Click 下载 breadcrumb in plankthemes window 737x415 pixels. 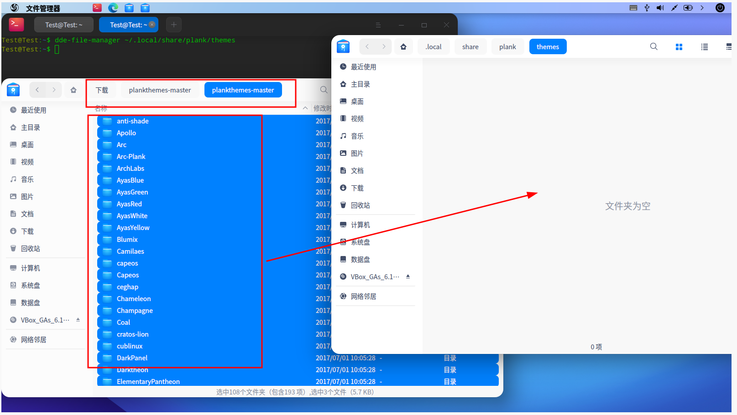click(102, 90)
